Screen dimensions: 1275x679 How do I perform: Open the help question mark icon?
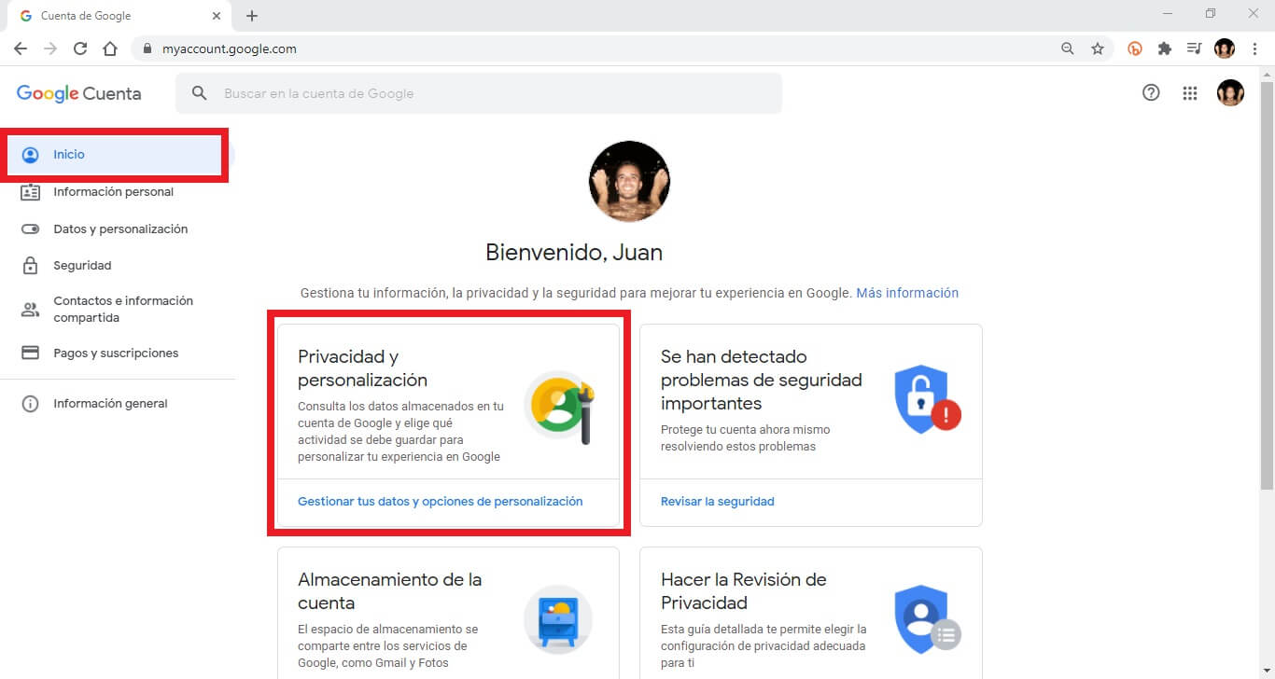click(x=1151, y=92)
